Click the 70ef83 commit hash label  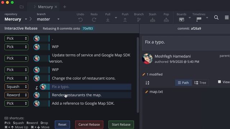(88, 28)
